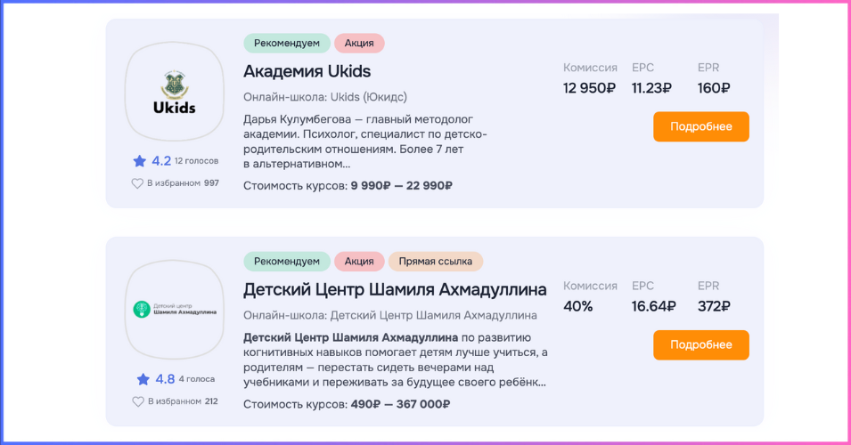Open Подробнее for Детский Центр Шамиля Ахмадуллина
Screen dimensions: 851x445
700,344
